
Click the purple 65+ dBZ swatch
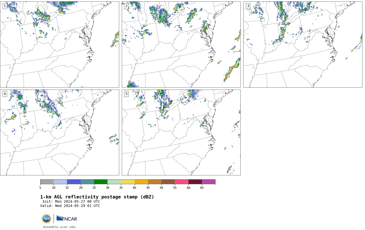pyautogui.click(x=208, y=182)
